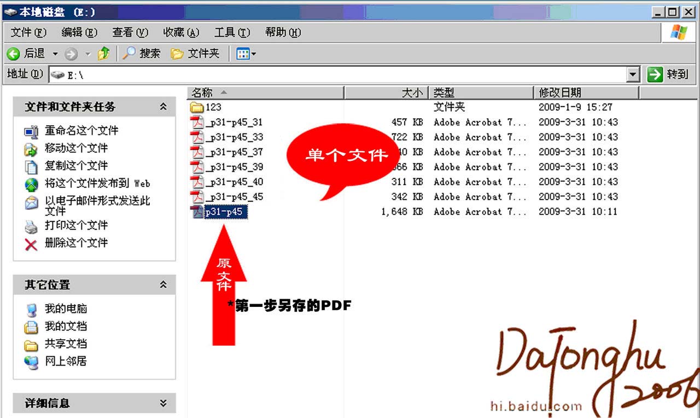Select the 123 folder icon
The height and width of the screenshot is (418, 700).
tap(197, 107)
